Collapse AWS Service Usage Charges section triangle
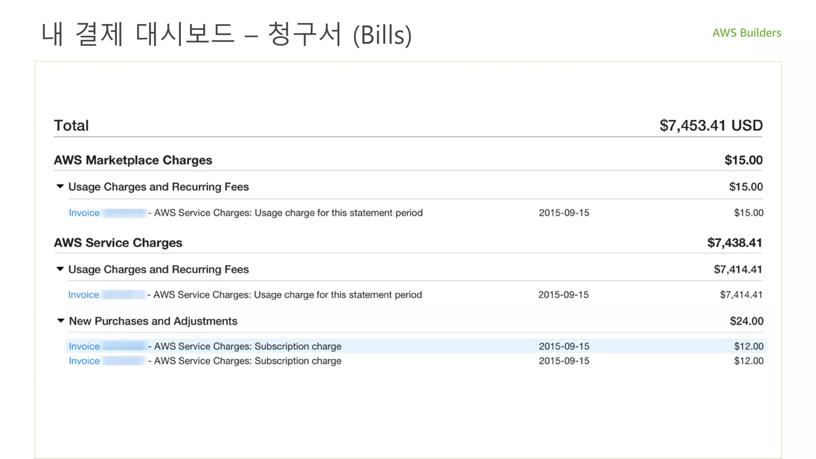This screenshot has height=459, width=816. (60, 269)
